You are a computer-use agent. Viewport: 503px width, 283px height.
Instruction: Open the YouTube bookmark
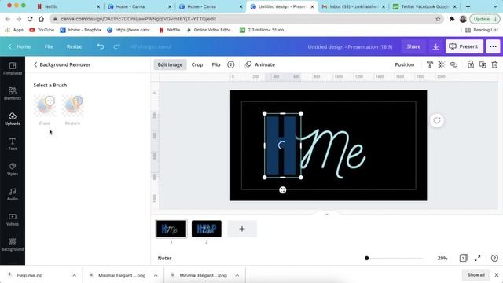tap(42, 30)
